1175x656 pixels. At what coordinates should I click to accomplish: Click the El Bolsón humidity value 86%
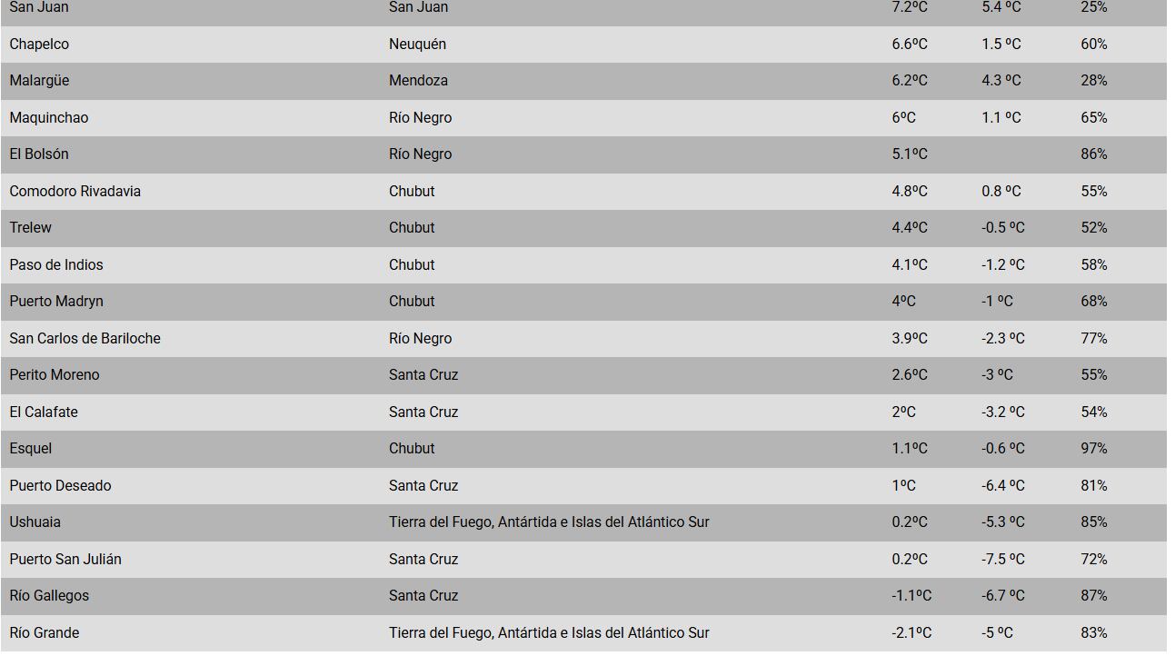tap(1093, 154)
